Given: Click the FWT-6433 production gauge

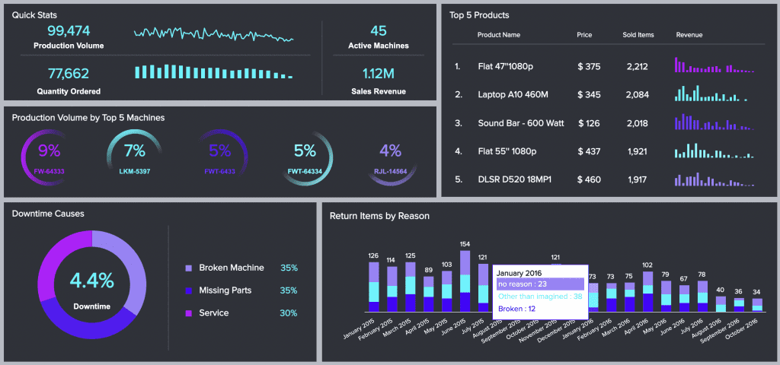Looking at the screenshot, I should [220, 158].
